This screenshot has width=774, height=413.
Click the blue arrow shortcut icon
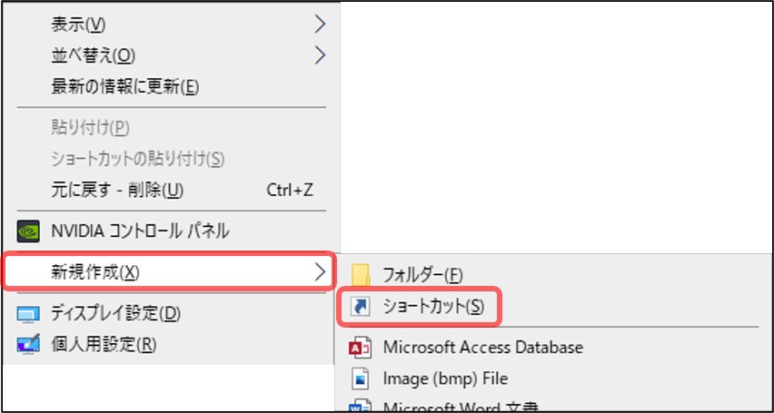coord(360,307)
